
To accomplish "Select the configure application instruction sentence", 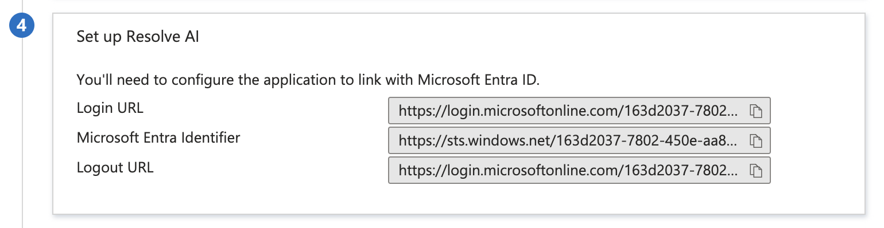I will [x=308, y=80].
